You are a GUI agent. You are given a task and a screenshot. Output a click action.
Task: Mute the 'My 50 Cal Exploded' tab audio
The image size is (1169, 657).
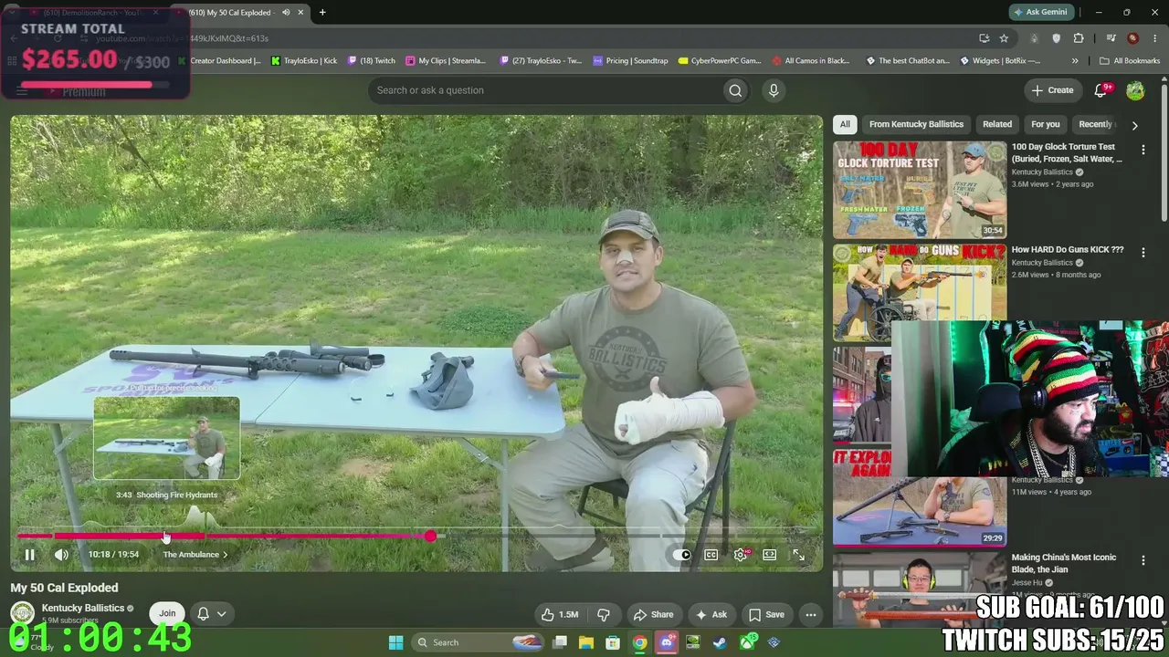[286, 13]
